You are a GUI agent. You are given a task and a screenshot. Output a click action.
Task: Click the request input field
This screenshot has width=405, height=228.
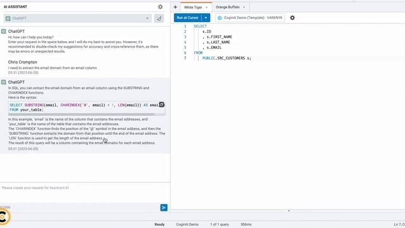(85, 193)
